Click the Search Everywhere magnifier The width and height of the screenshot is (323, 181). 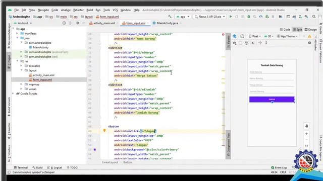pos(314,17)
